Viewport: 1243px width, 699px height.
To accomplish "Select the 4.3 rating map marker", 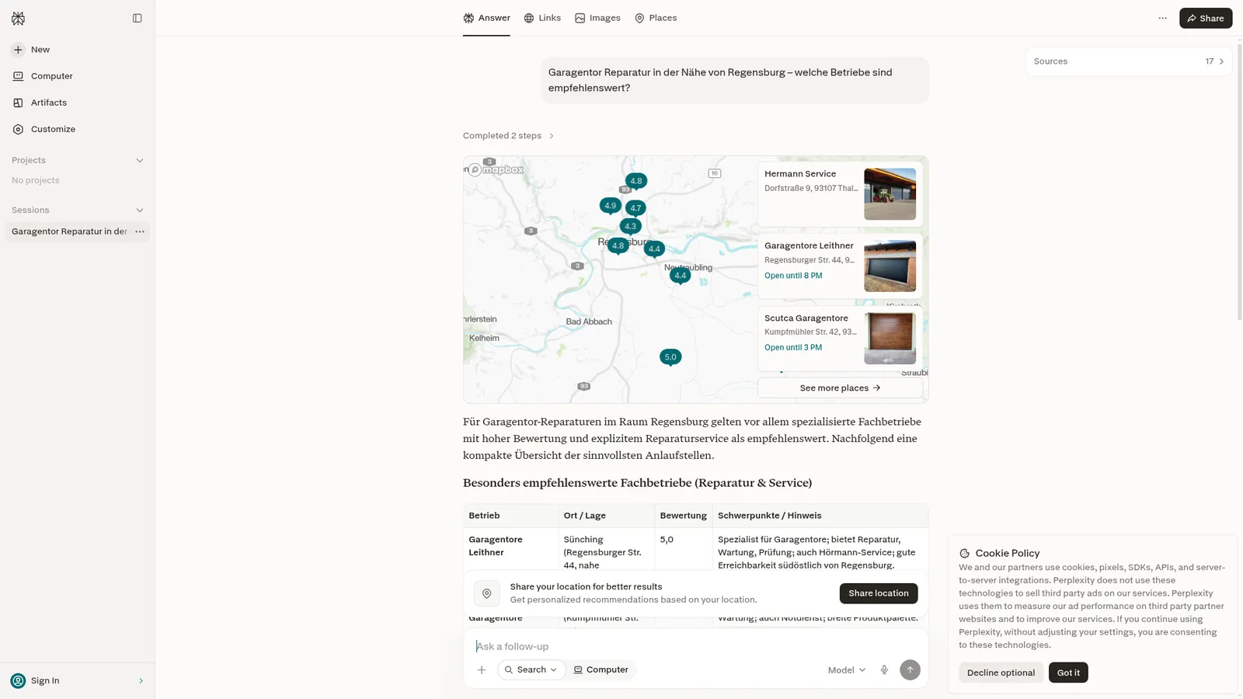I will point(630,227).
